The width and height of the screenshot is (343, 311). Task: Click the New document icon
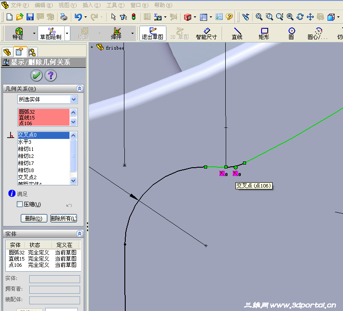click(9, 17)
